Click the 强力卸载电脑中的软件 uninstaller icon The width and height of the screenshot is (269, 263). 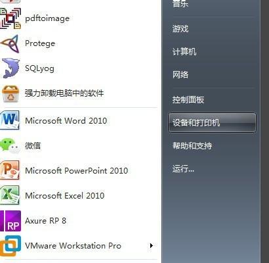[10, 94]
